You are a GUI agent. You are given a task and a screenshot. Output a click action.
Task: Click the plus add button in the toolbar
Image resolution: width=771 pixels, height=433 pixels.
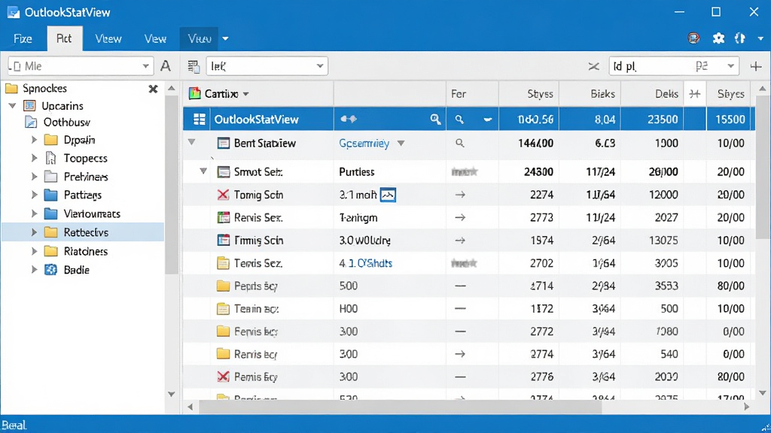[x=756, y=66]
